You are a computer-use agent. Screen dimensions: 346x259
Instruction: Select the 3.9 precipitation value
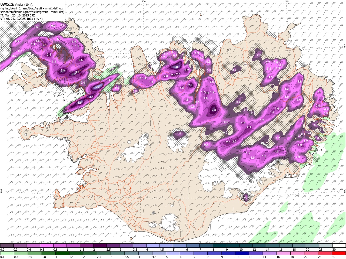pyautogui.click(x=79, y=103)
